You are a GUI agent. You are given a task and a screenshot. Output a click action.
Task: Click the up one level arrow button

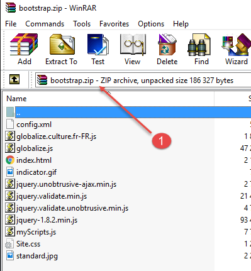tap(14, 79)
